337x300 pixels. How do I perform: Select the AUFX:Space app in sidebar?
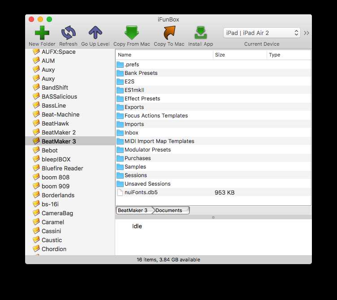coord(70,52)
